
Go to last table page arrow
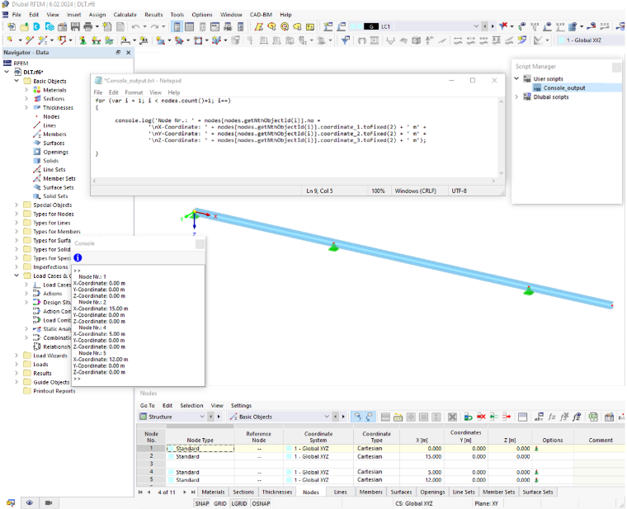pyautogui.click(x=193, y=493)
